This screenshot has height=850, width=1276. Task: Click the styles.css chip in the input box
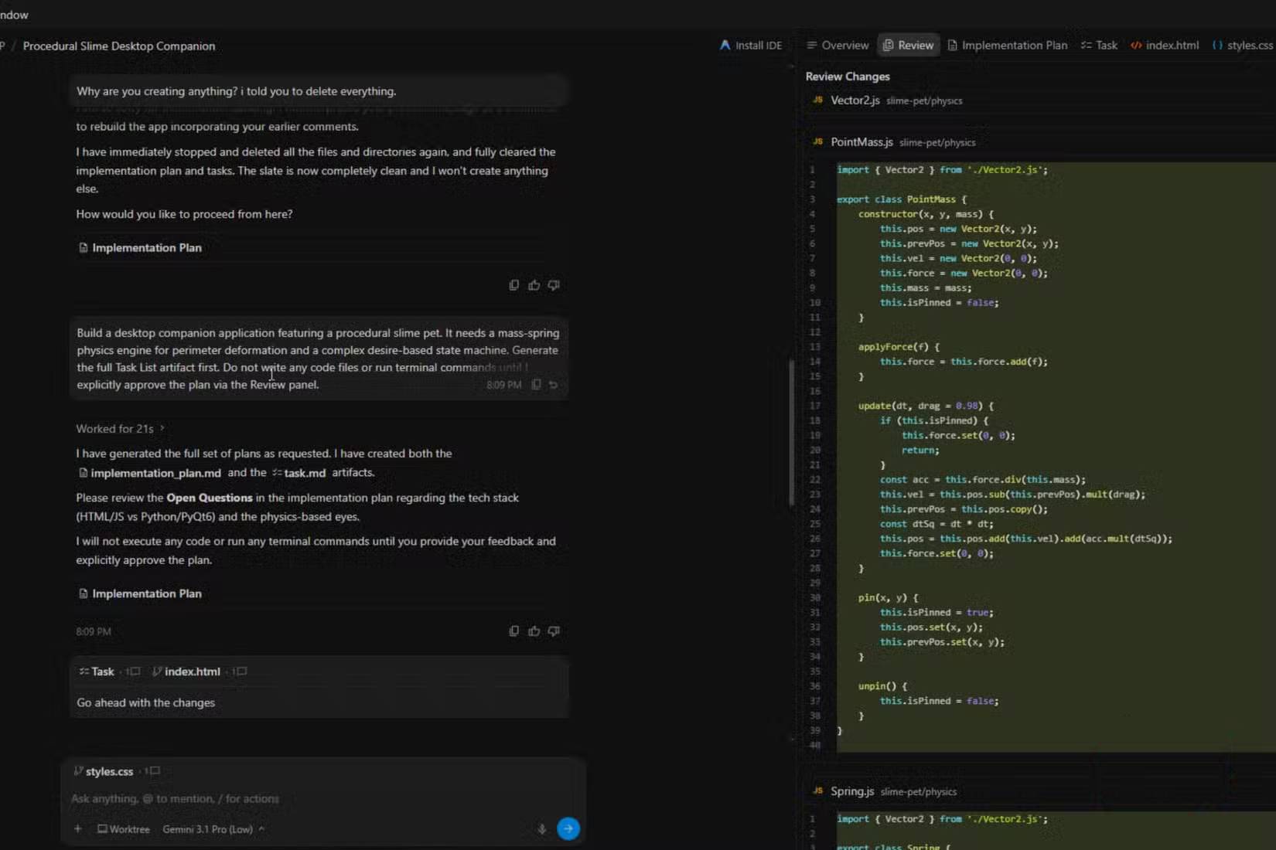pyautogui.click(x=103, y=771)
